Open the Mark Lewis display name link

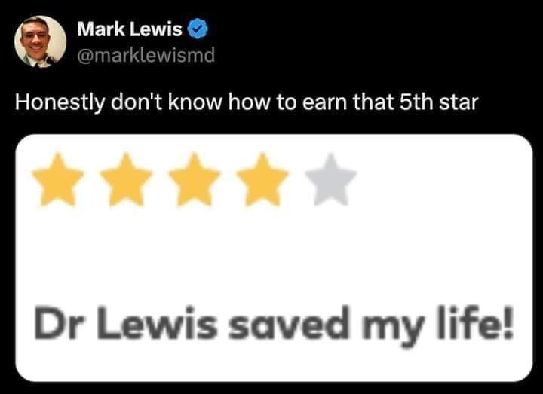tap(130, 29)
